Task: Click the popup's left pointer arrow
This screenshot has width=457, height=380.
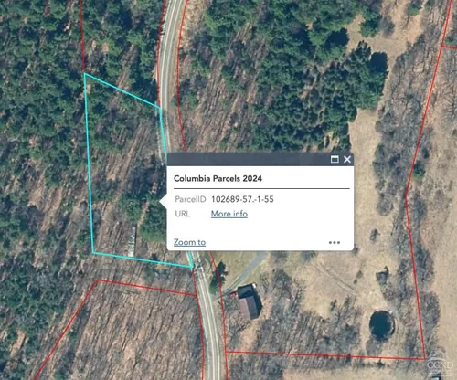Action: tap(164, 202)
